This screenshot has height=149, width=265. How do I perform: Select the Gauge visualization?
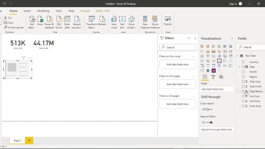[214, 61]
